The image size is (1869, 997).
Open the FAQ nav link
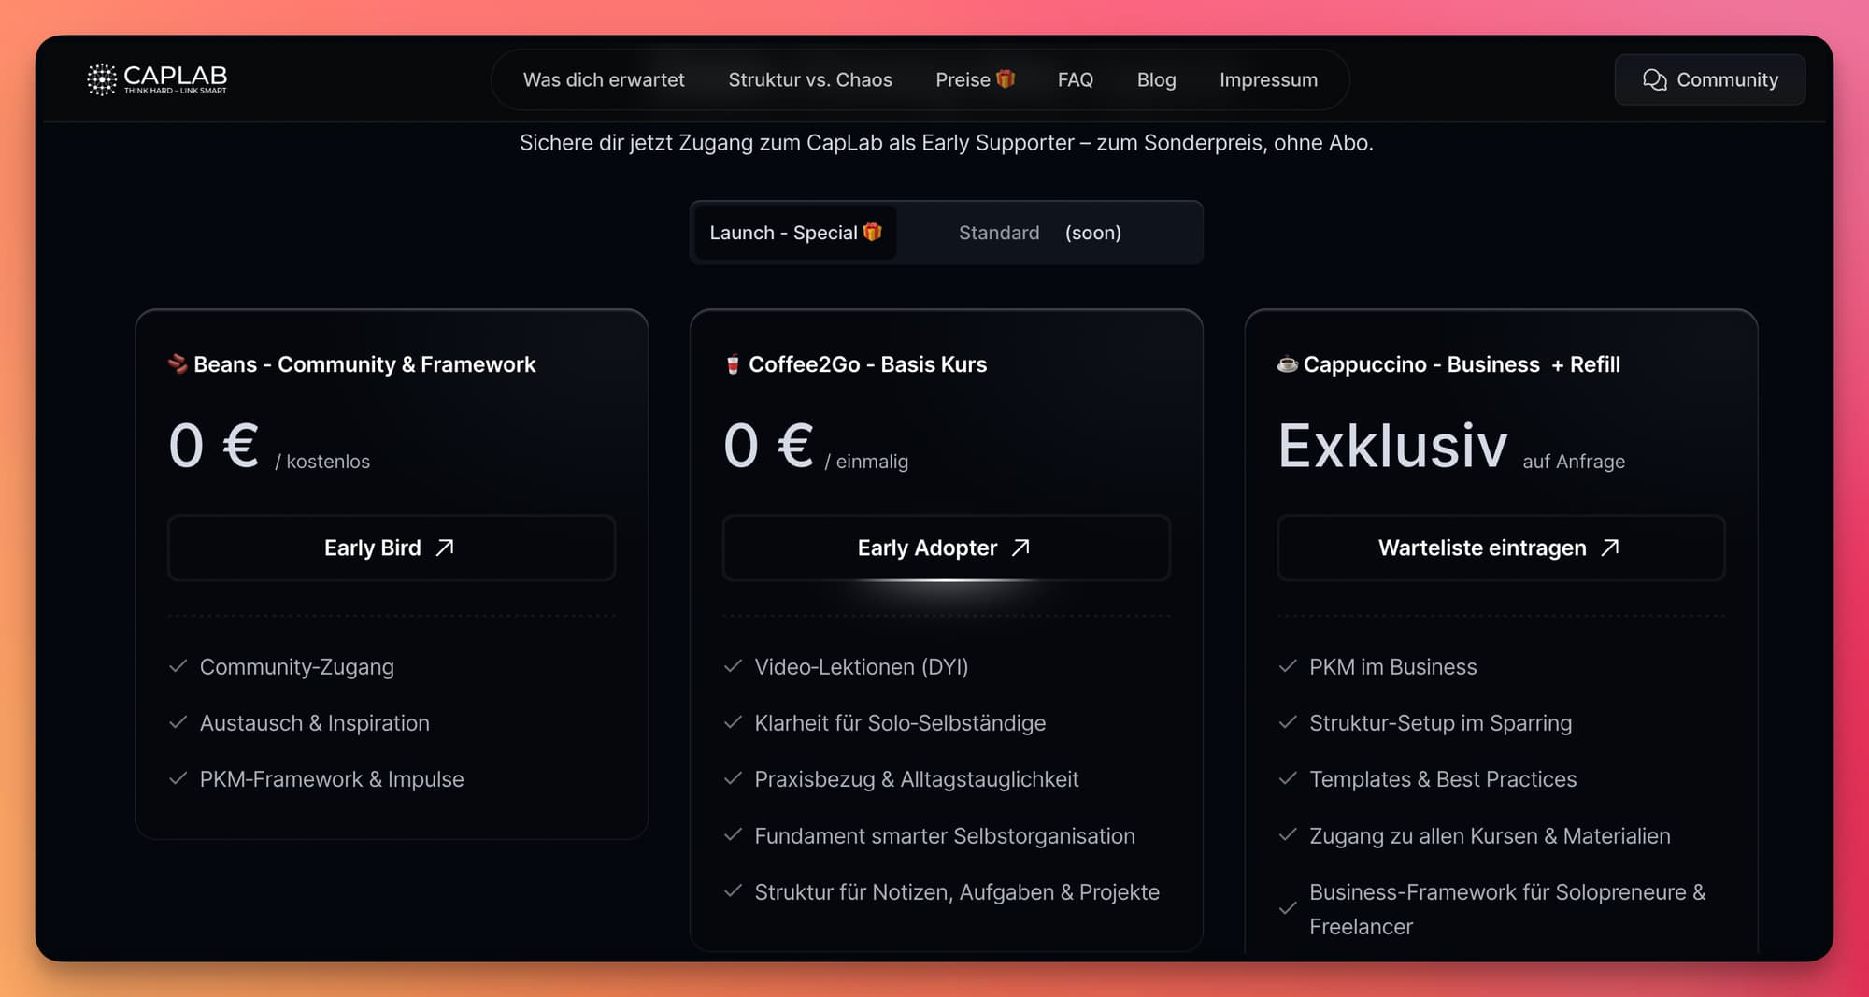point(1075,80)
